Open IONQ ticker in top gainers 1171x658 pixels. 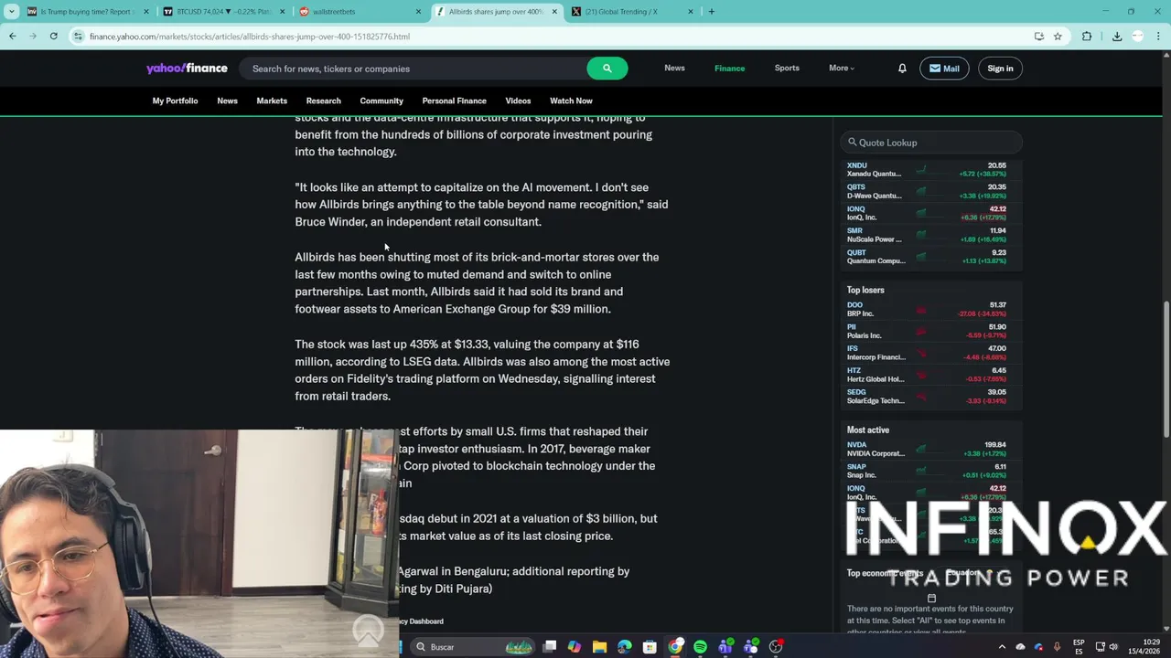pos(855,209)
